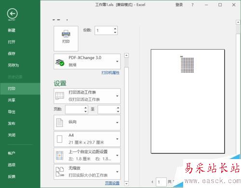Viewport: 241px width, 188px height.
Task: Select 导出 in the sidebar
Action: (12, 112)
